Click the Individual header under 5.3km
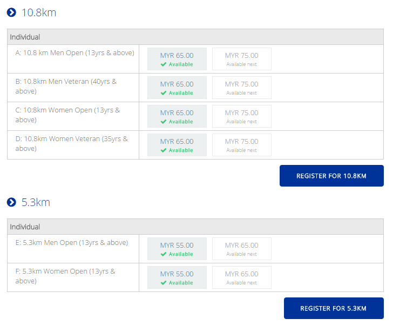Viewport: 393px width, 325px height. 195,227
